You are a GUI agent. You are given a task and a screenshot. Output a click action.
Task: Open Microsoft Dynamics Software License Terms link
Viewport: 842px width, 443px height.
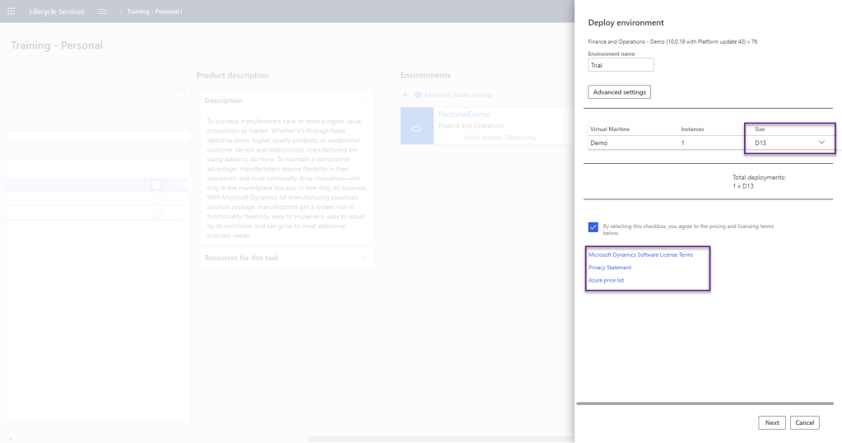(640, 254)
